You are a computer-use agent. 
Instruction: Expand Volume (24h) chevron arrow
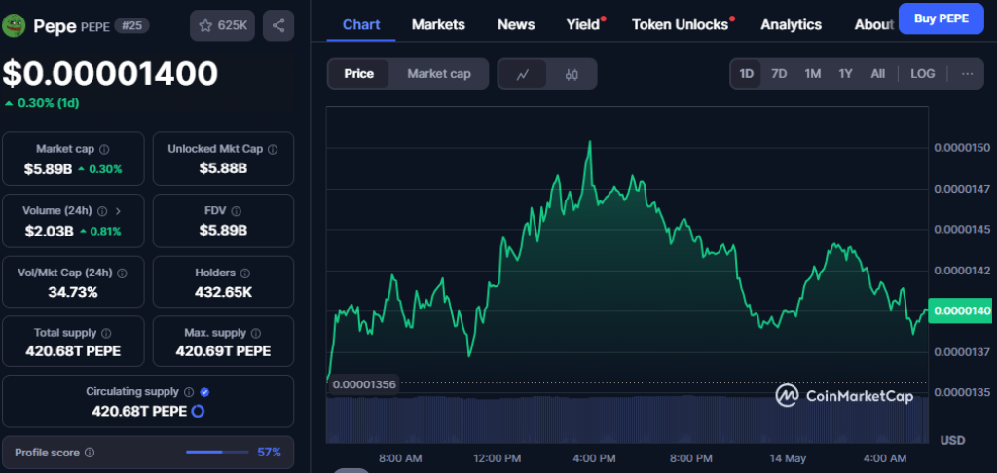point(118,211)
